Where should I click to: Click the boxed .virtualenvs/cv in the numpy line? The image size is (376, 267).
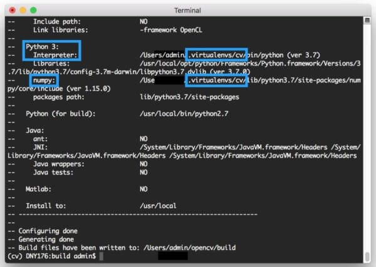point(216,81)
